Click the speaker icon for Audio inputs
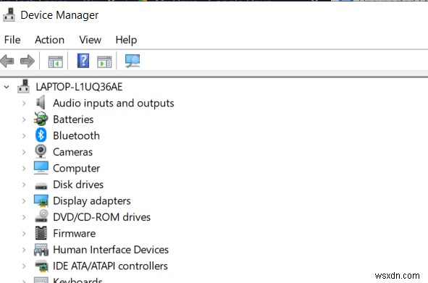The image size is (428, 283). (x=41, y=103)
